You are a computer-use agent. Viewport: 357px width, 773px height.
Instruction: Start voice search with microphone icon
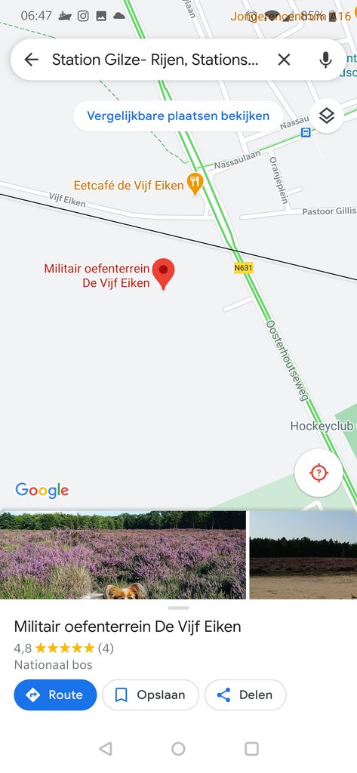tap(325, 60)
